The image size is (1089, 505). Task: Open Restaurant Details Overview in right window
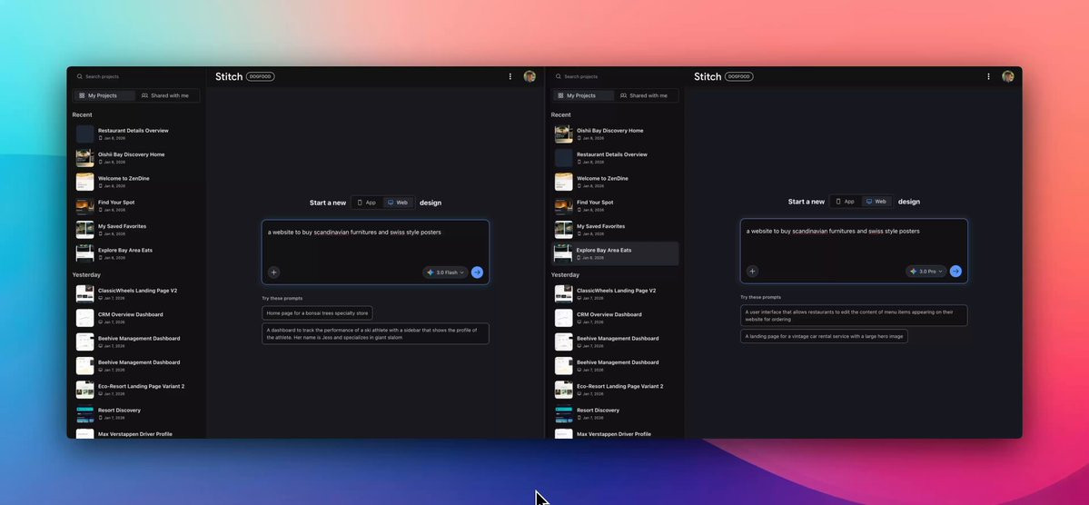coord(615,158)
